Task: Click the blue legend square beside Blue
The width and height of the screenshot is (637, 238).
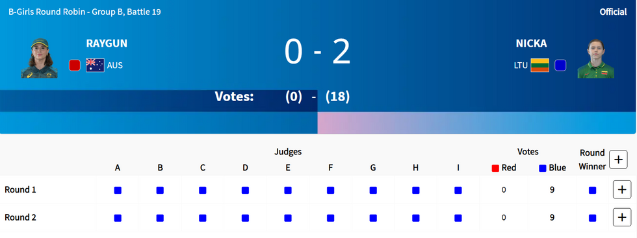Action: 542,168
